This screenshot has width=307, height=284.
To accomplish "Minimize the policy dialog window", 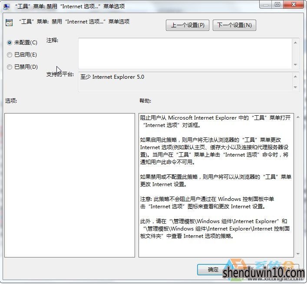I will coord(265,5).
